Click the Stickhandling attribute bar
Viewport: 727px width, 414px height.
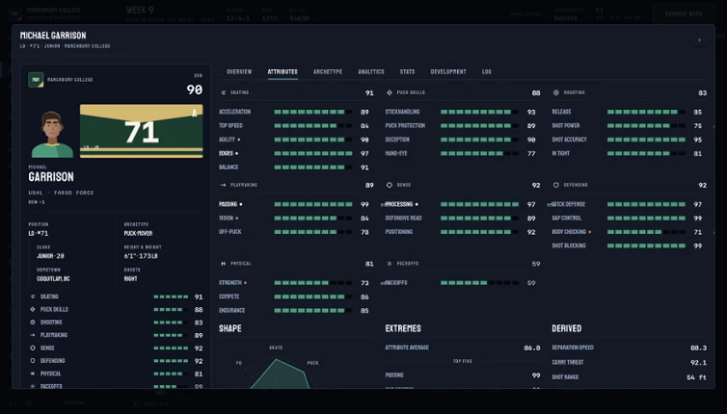[479, 112]
